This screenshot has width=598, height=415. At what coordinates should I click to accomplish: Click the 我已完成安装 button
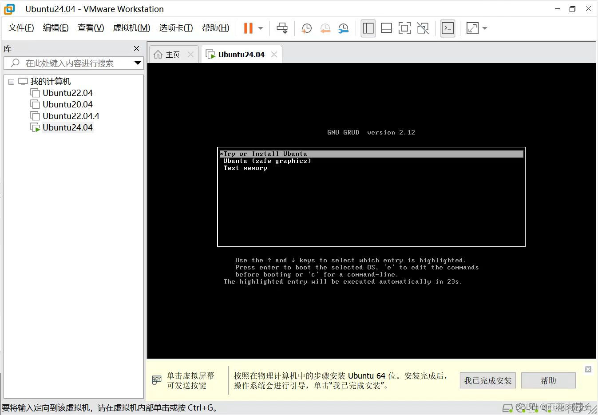(x=488, y=381)
